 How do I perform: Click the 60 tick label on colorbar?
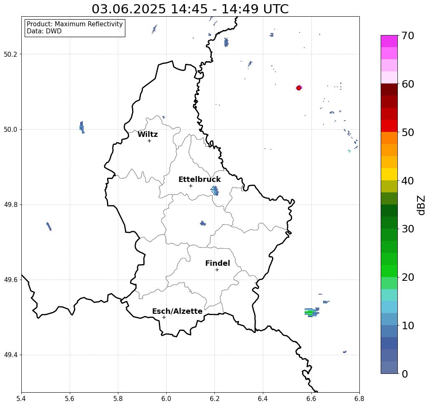point(408,84)
